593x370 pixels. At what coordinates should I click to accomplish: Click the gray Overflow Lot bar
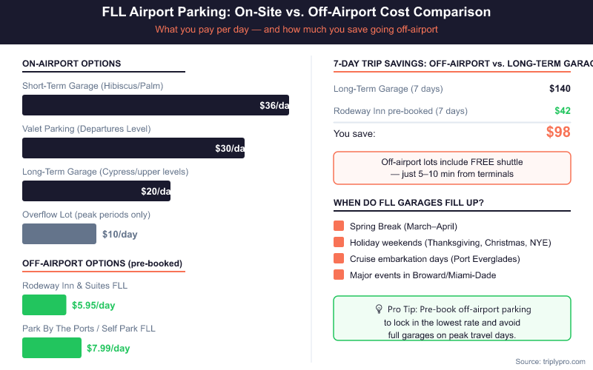pyautogui.click(x=59, y=234)
